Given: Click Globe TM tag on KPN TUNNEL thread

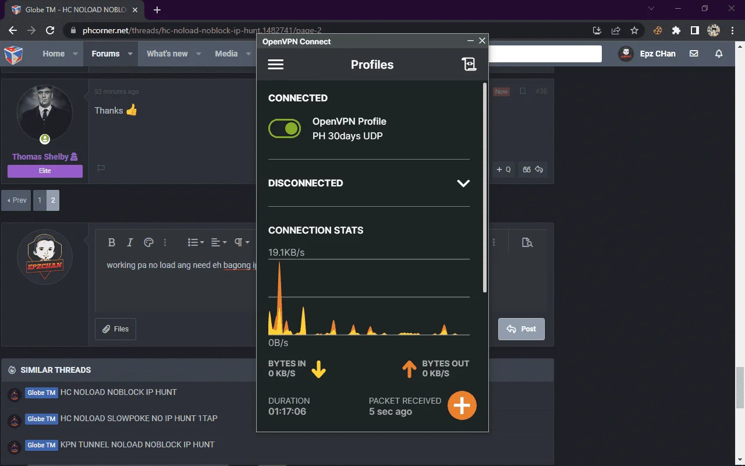Looking at the screenshot, I should [x=41, y=445].
